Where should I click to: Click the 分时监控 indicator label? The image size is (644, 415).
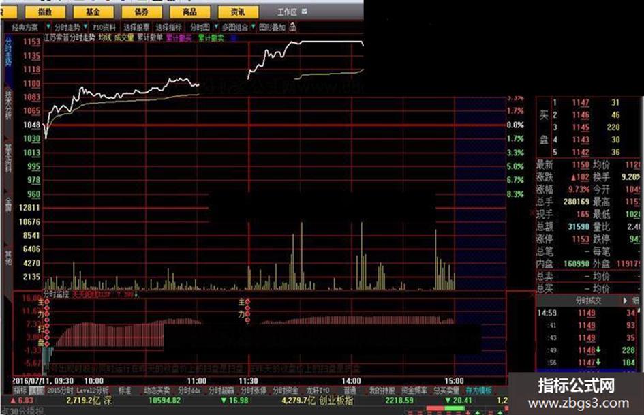57,294
